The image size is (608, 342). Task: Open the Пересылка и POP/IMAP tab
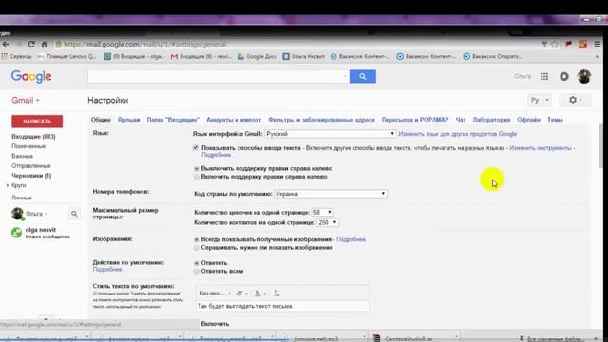pos(415,120)
